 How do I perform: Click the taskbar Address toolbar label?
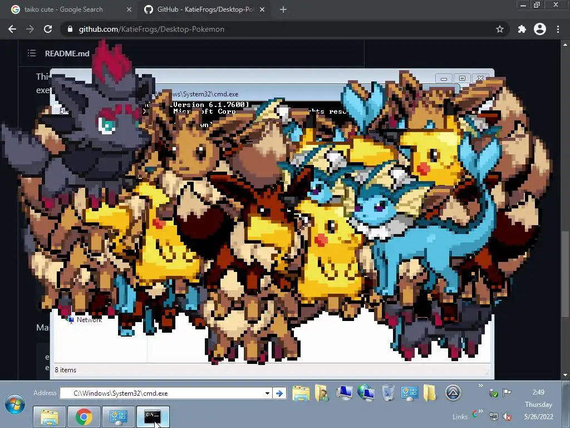point(45,393)
